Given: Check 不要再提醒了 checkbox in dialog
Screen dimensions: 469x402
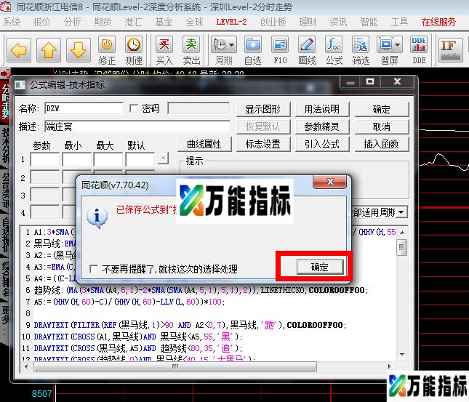Looking at the screenshot, I should pos(94,269).
